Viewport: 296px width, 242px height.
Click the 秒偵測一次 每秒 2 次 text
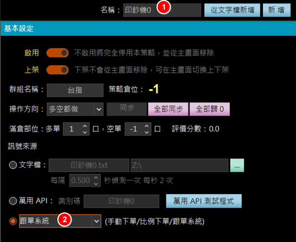(138, 180)
